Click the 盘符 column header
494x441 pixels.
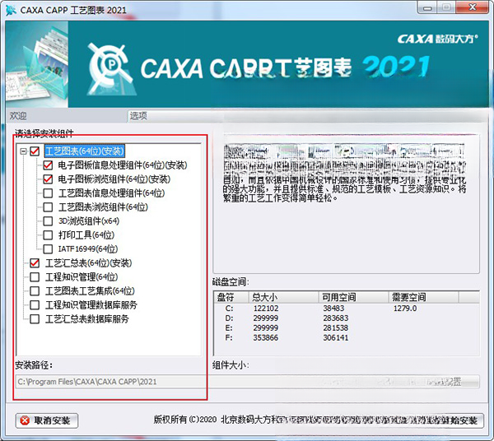coord(231,297)
